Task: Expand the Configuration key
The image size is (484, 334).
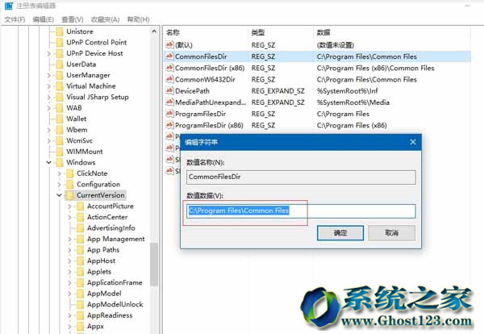Action: coord(59,185)
